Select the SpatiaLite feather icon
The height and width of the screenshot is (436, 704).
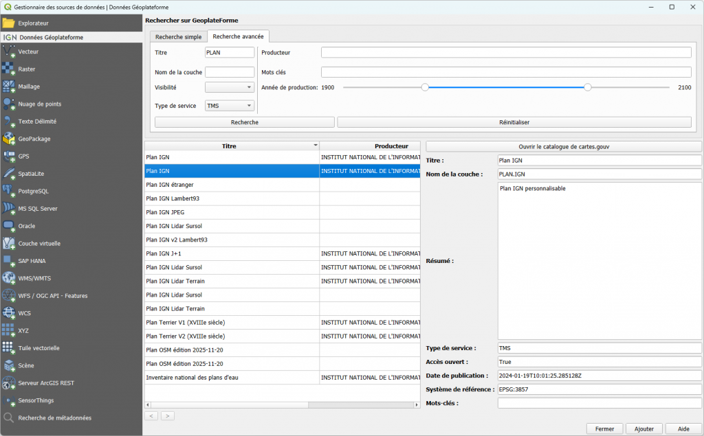pyautogui.click(x=9, y=174)
